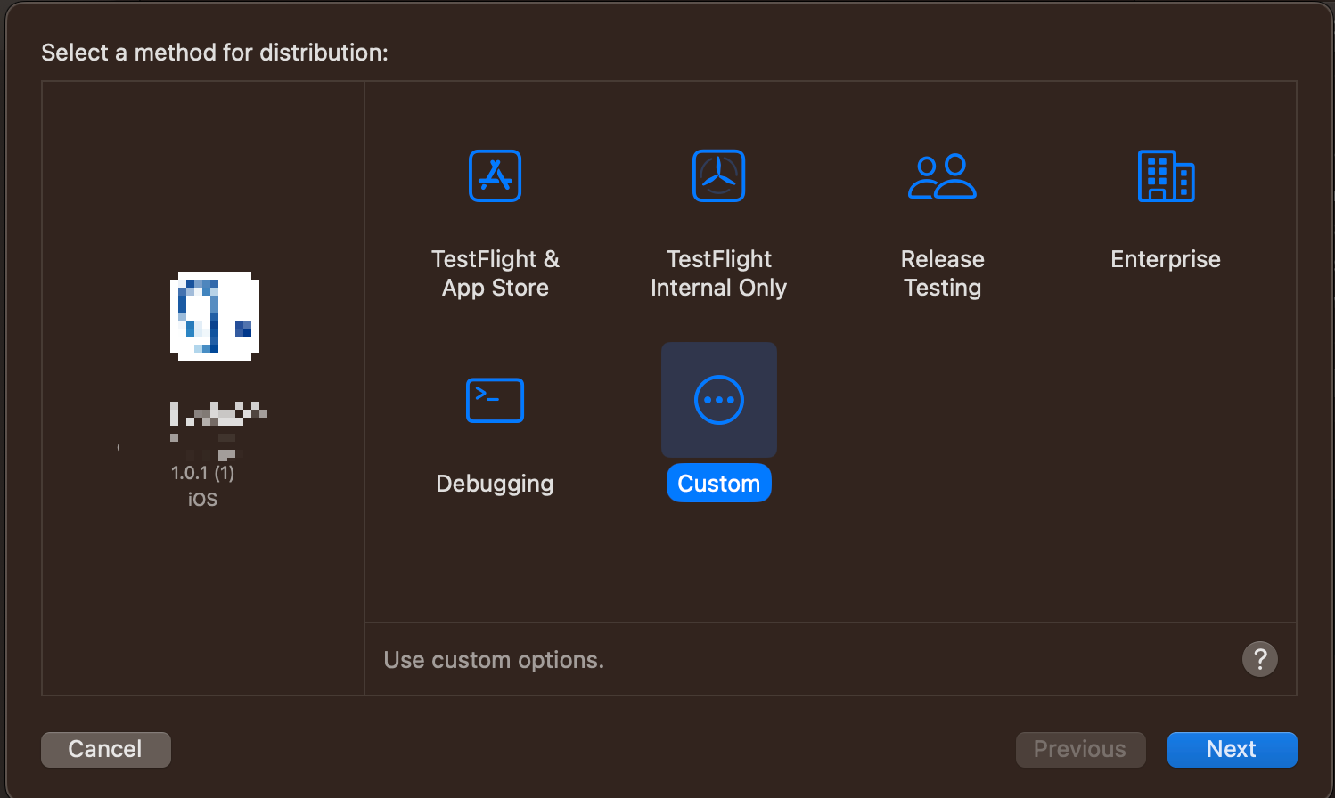
Task: Click the Previous button
Action: (x=1080, y=749)
